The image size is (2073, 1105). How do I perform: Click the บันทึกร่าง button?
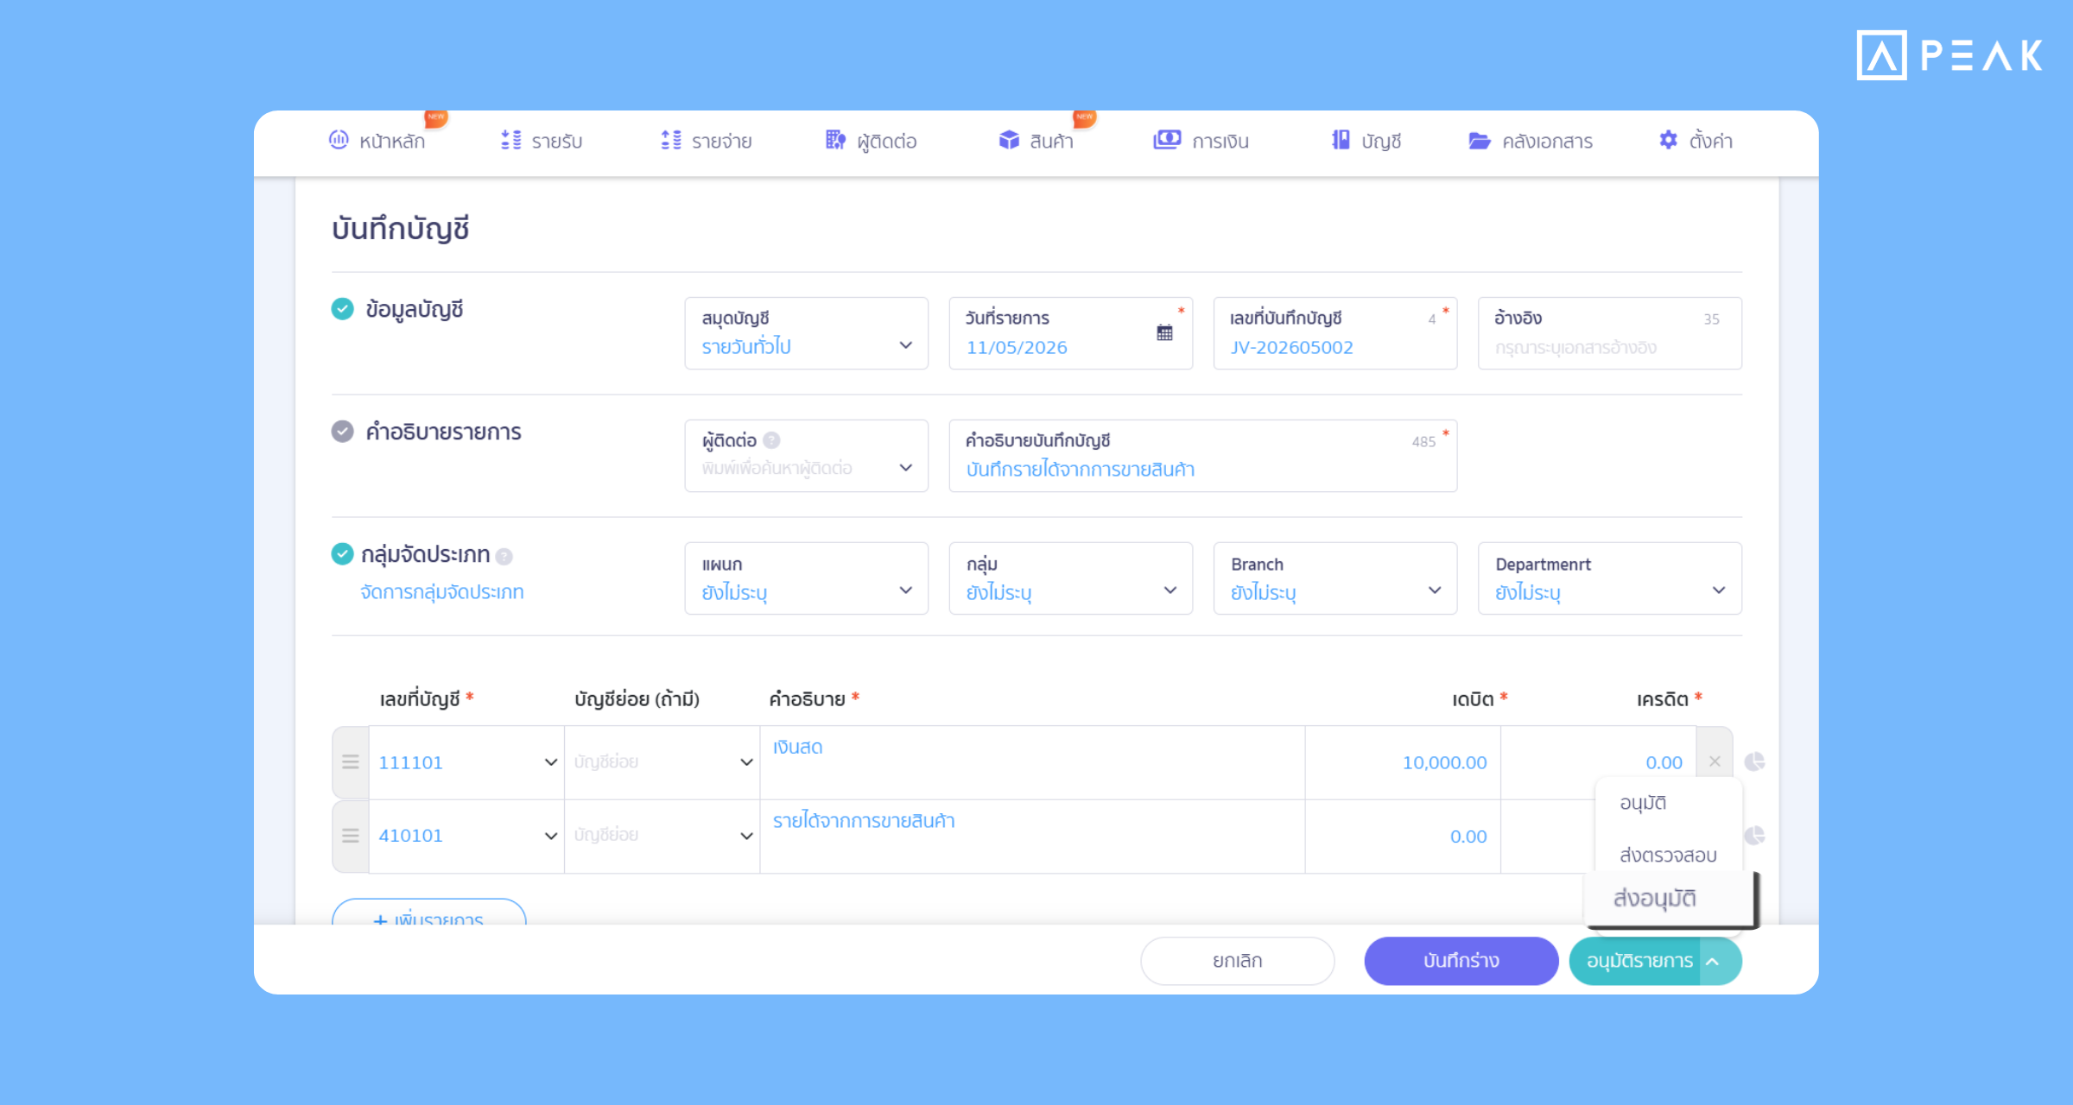(1461, 961)
